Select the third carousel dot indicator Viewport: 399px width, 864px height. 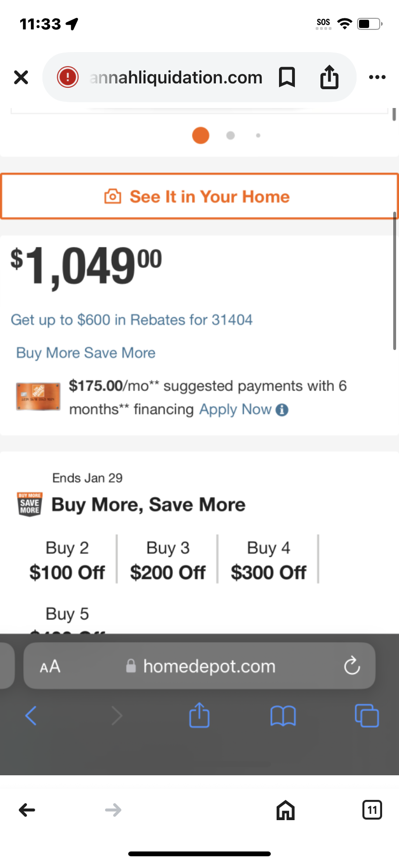(258, 135)
